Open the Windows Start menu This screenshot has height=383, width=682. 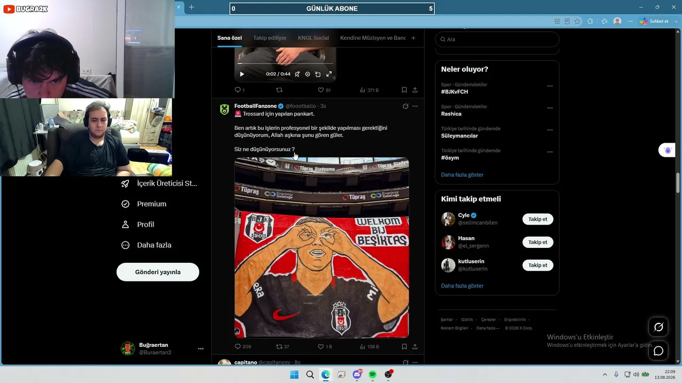[294, 374]
